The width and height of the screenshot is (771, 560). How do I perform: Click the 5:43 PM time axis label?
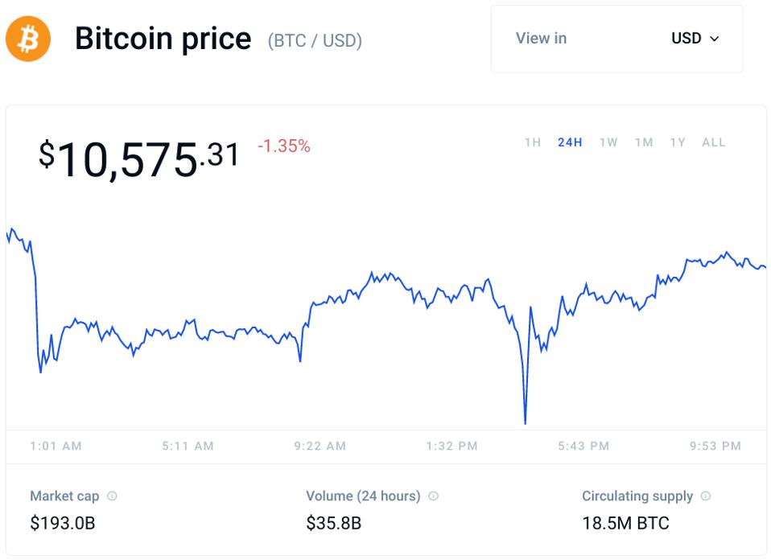point(583,446)
